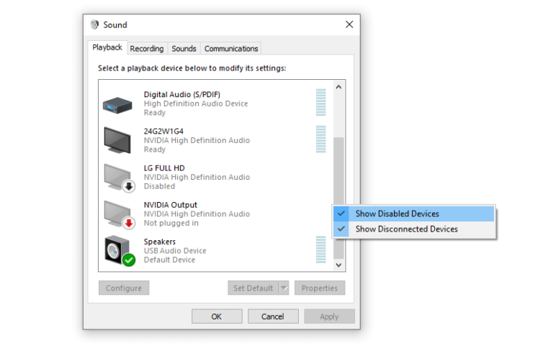Click black down-arrow badge on LG FULL HD
The image size is (553, 361).
[x=129, y=186]
